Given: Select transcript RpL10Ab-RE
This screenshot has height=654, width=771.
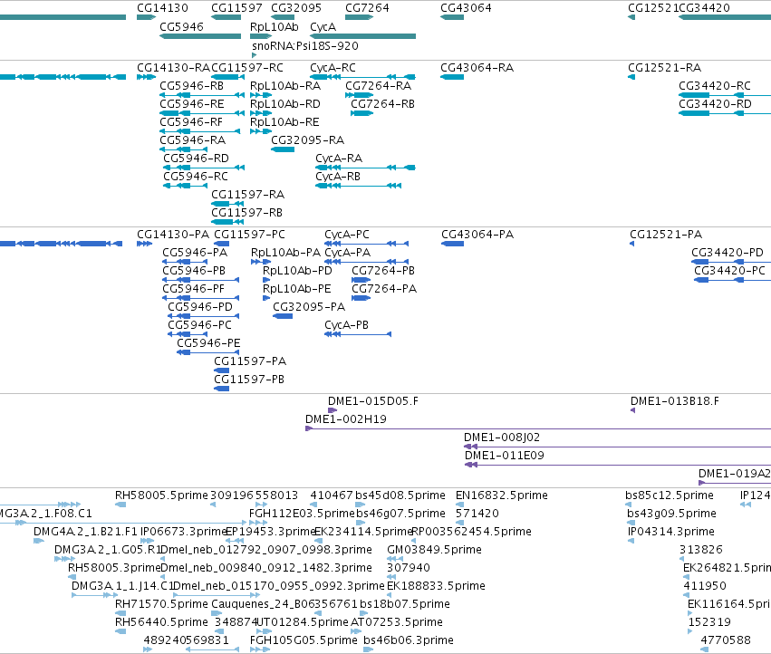Looking at the screenshot, I should coord(284,122).
